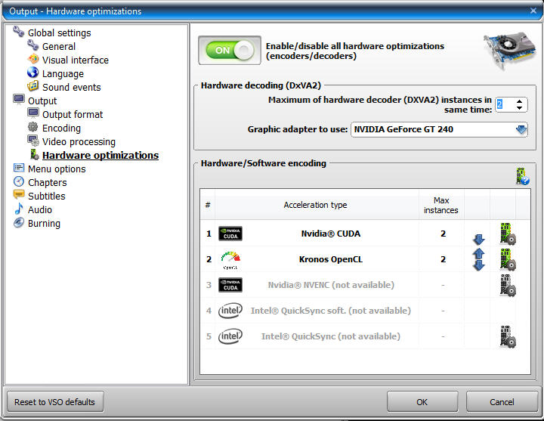The width and height of the screenshot is (544, 421).
Task: Select the Kronos OpenCL row label
Action: coord(331,259)
